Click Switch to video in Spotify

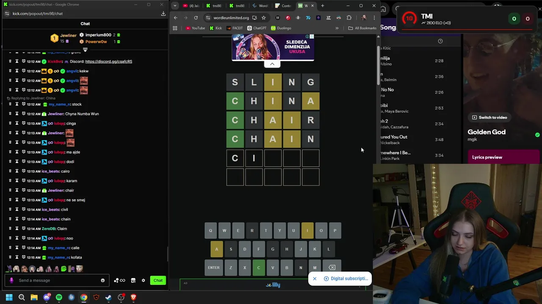pyautogui.click(x=490, y=117)
